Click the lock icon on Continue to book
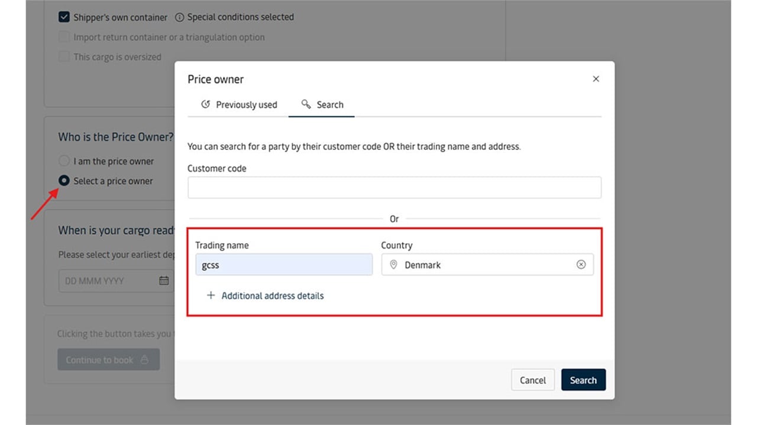757x425 pixels. 144,360
